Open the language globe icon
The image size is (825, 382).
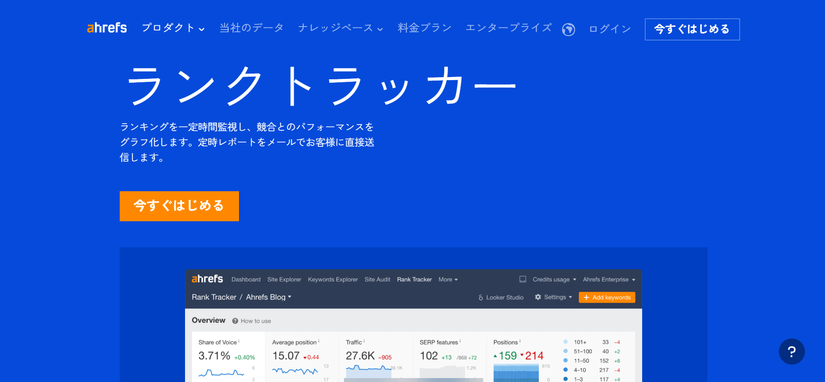[x=569, y=29]
